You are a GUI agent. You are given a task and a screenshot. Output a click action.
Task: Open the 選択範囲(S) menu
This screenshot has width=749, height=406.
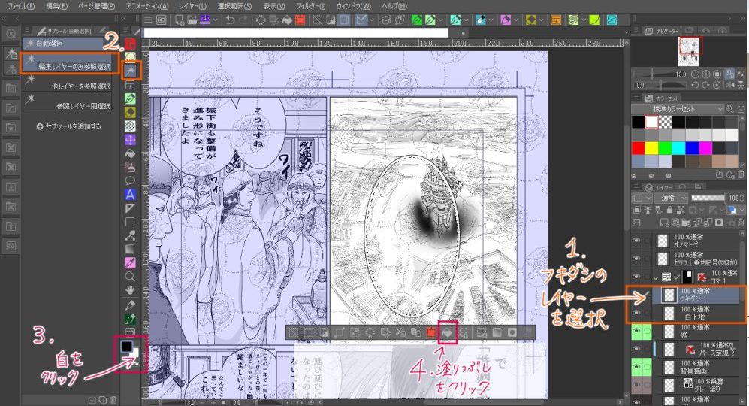click(x=234, y=6)
